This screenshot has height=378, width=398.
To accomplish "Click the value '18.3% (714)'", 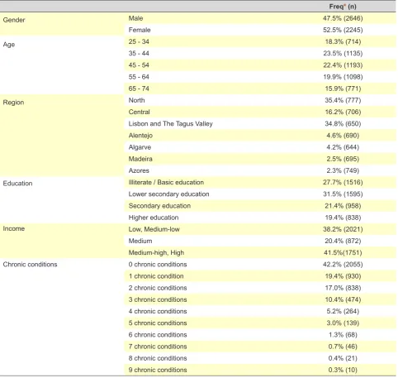I will [x=343, y=41].
